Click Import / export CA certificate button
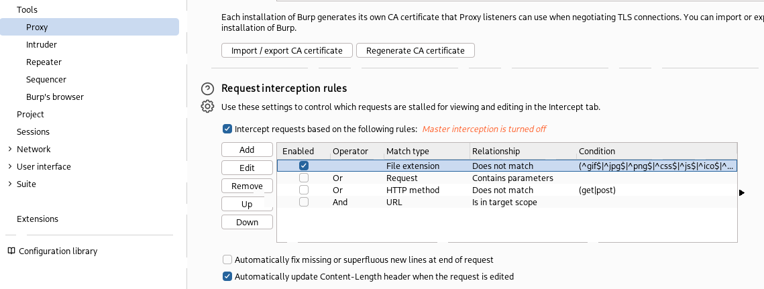 286,51
